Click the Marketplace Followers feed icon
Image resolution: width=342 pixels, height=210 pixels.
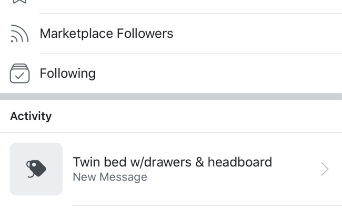21,34
